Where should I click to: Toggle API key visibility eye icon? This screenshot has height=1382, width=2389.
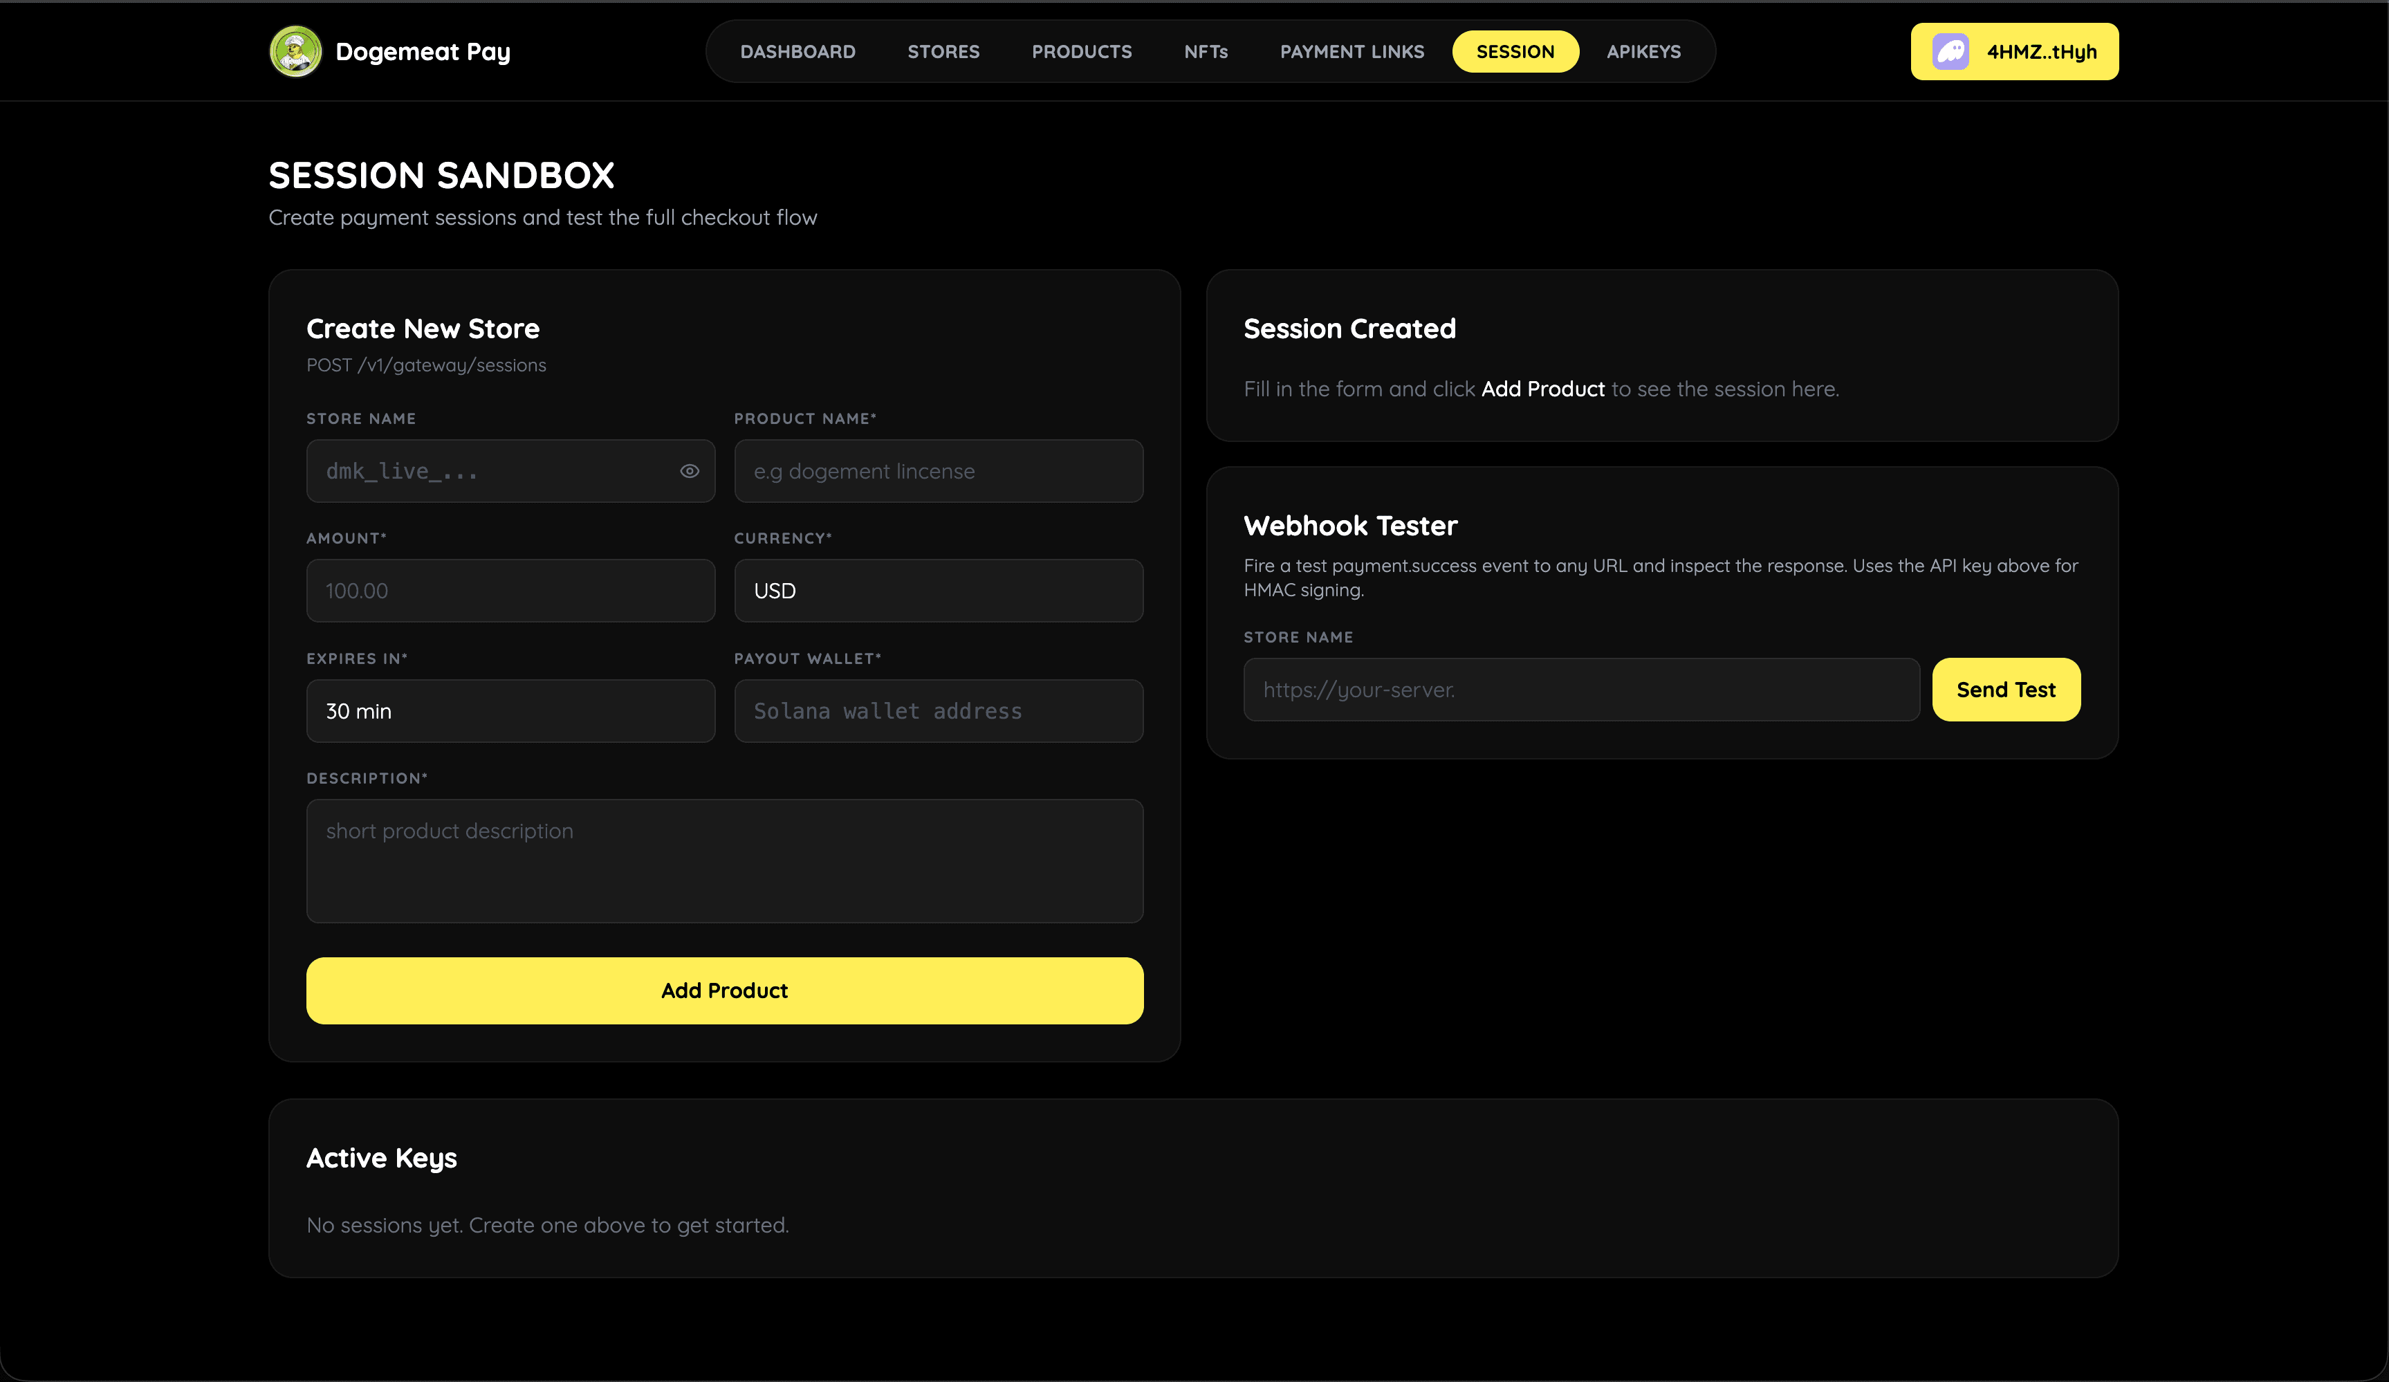pos(689,471)
